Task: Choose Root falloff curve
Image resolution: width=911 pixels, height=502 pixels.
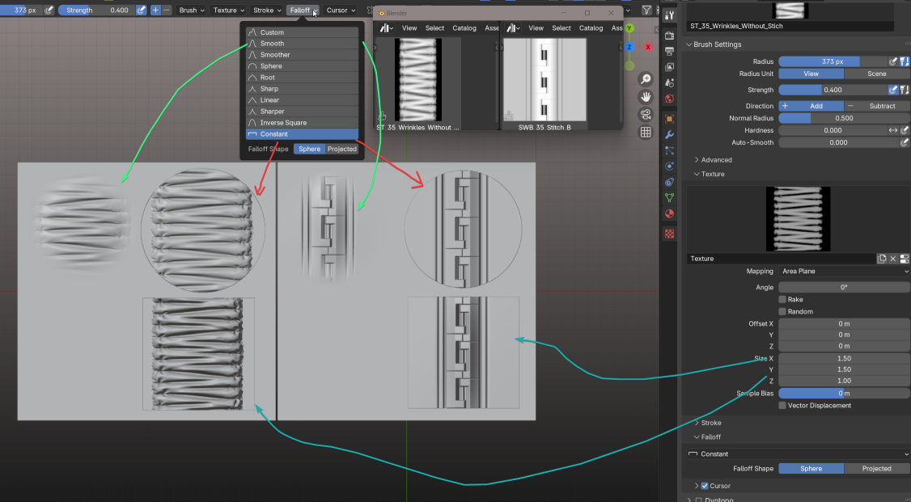Action: 302,77
